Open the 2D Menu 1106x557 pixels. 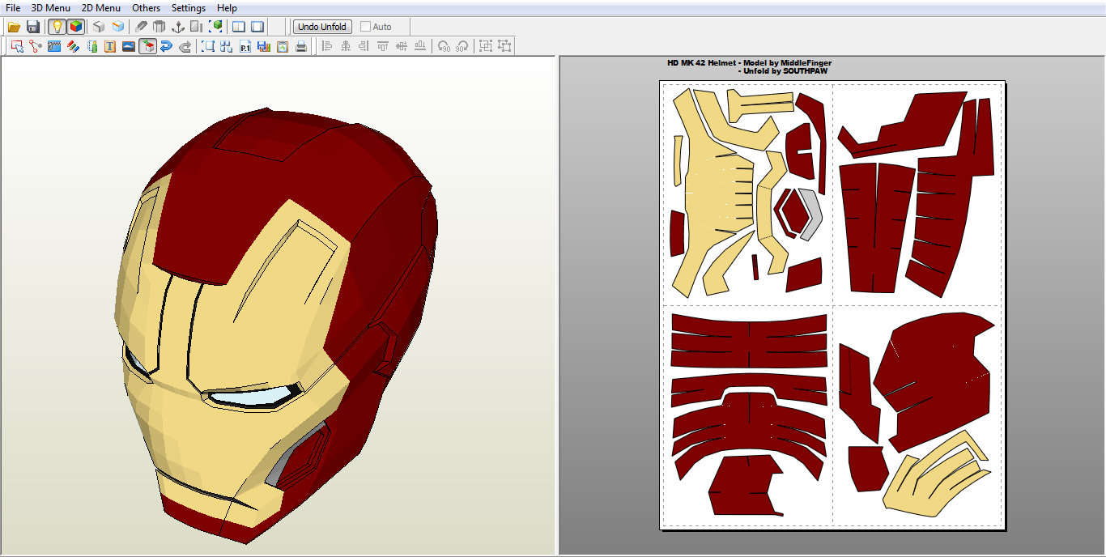tap(101, 8)
